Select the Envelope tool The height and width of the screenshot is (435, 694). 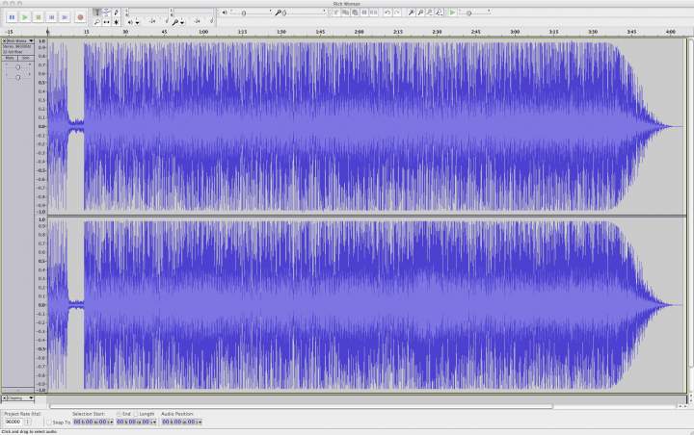107,13
